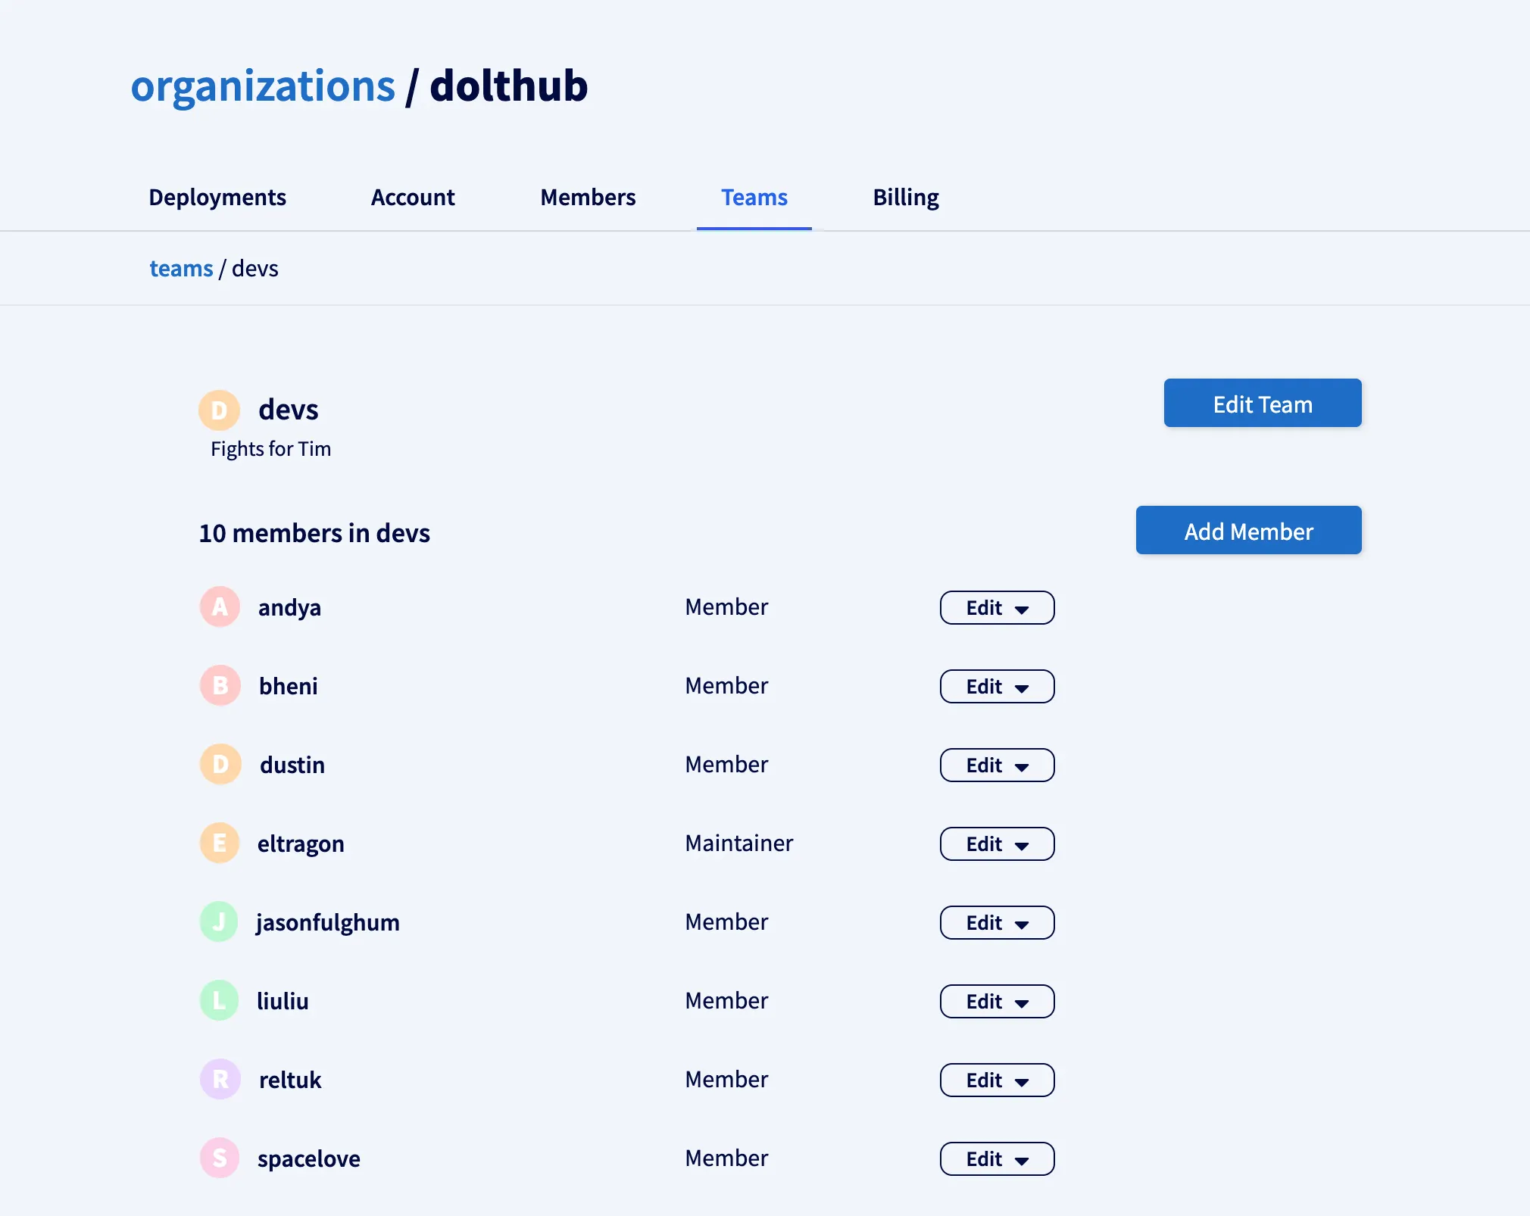Open the Edit dropdown for eltragon

click(x=996, y=843)
